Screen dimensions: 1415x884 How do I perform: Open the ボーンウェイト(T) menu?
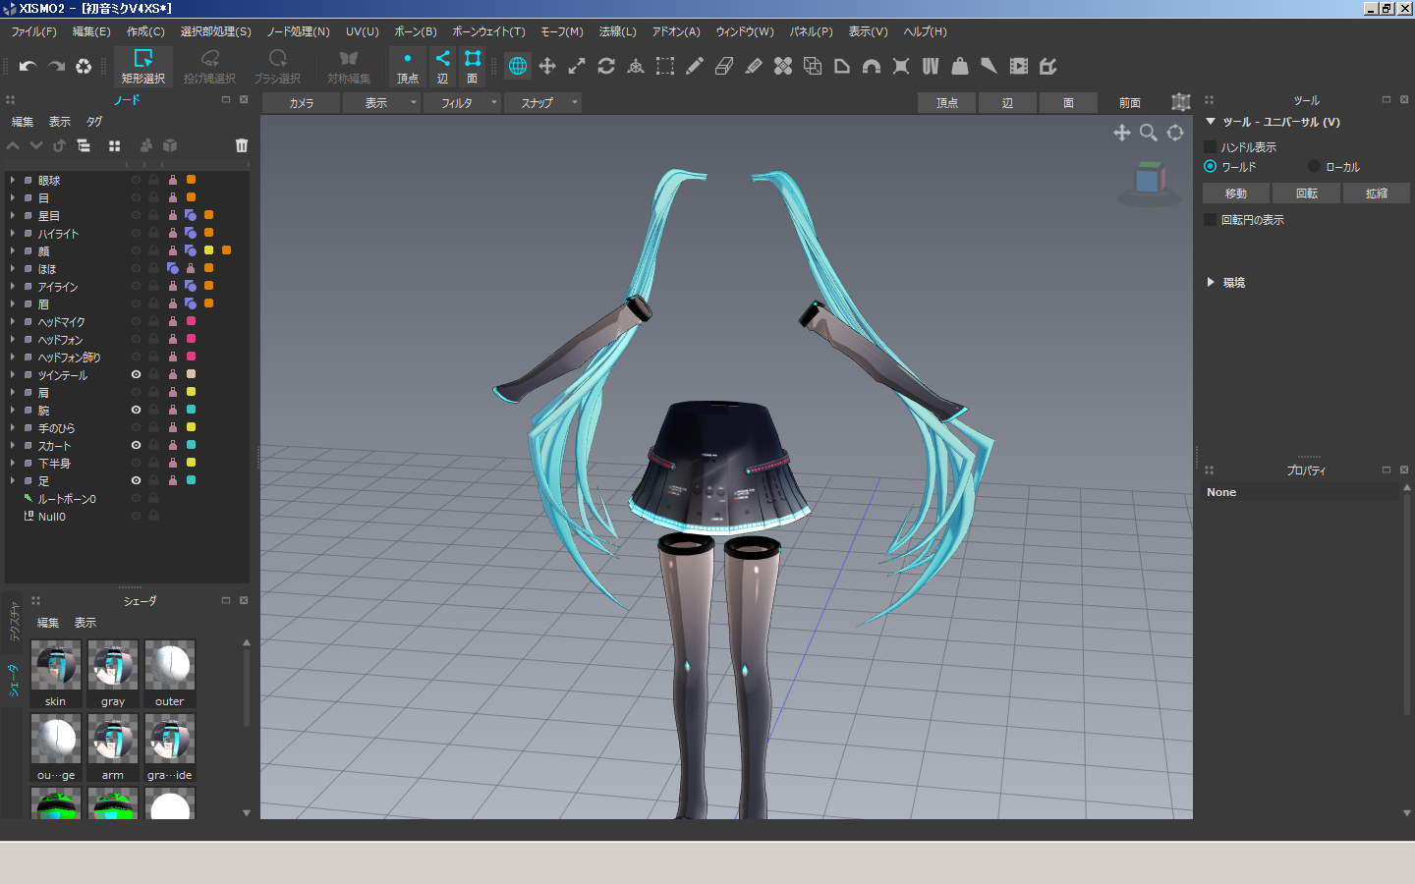488,31
